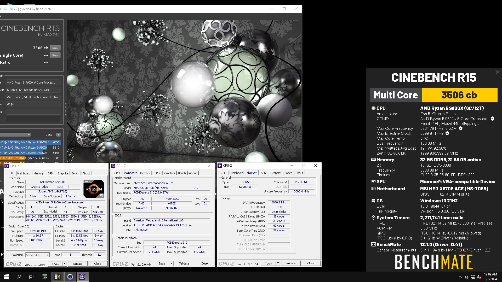Open the ranking dropdown in Cinebench

[15, 135]
